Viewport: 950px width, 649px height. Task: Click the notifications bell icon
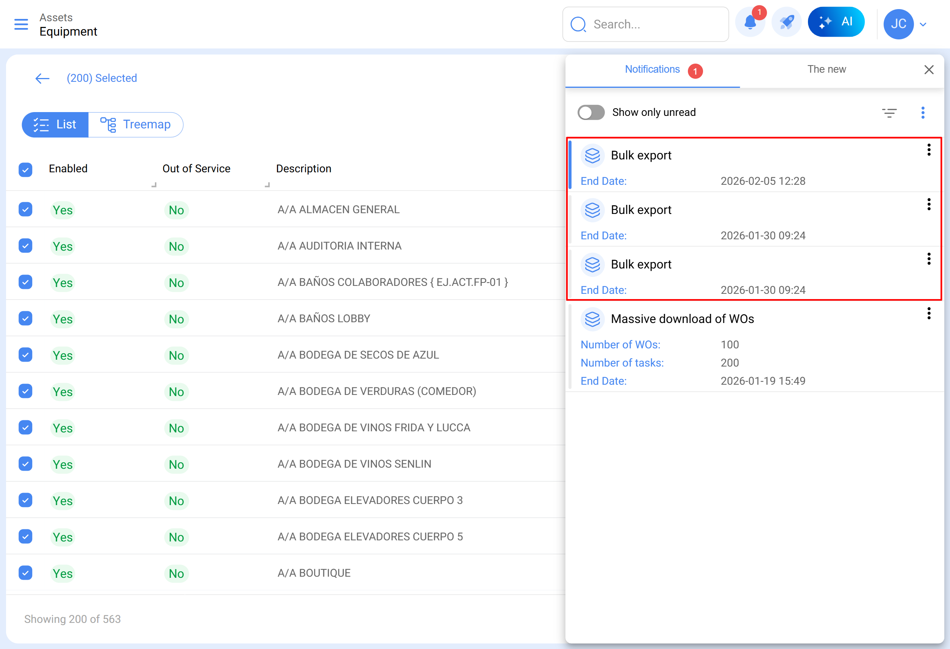tap(750, 23)
